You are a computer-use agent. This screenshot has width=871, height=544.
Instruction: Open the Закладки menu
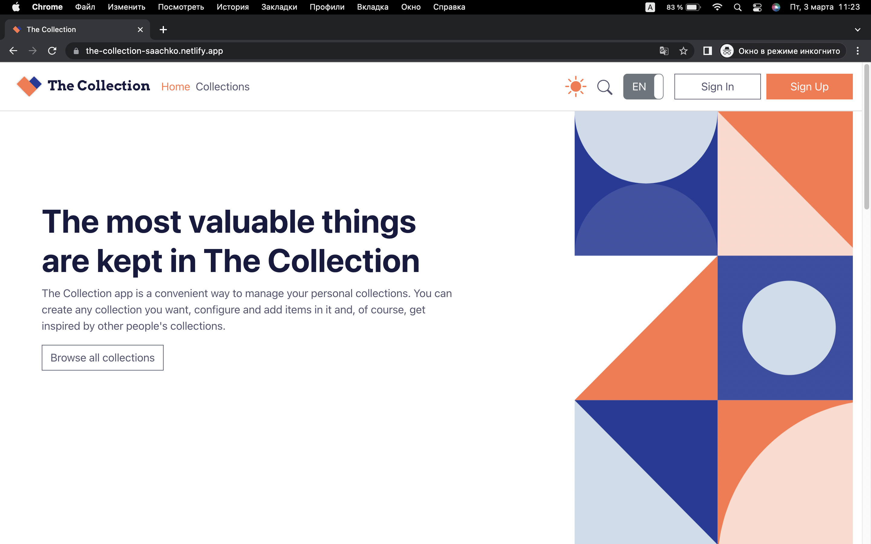point(280,7)
